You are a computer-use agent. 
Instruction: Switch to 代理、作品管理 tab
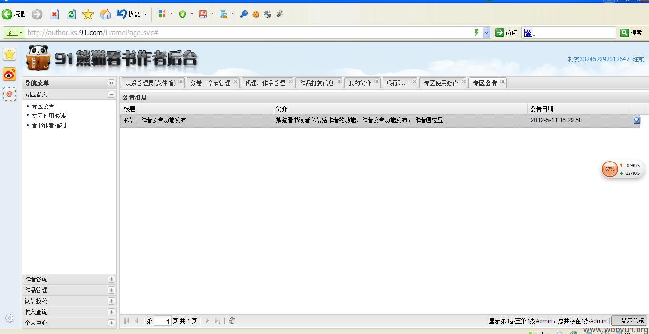click(x=265, y=83)
